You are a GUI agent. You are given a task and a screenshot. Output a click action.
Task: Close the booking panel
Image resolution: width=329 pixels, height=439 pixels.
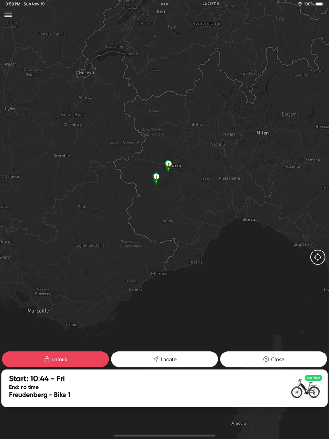[274, 359]
